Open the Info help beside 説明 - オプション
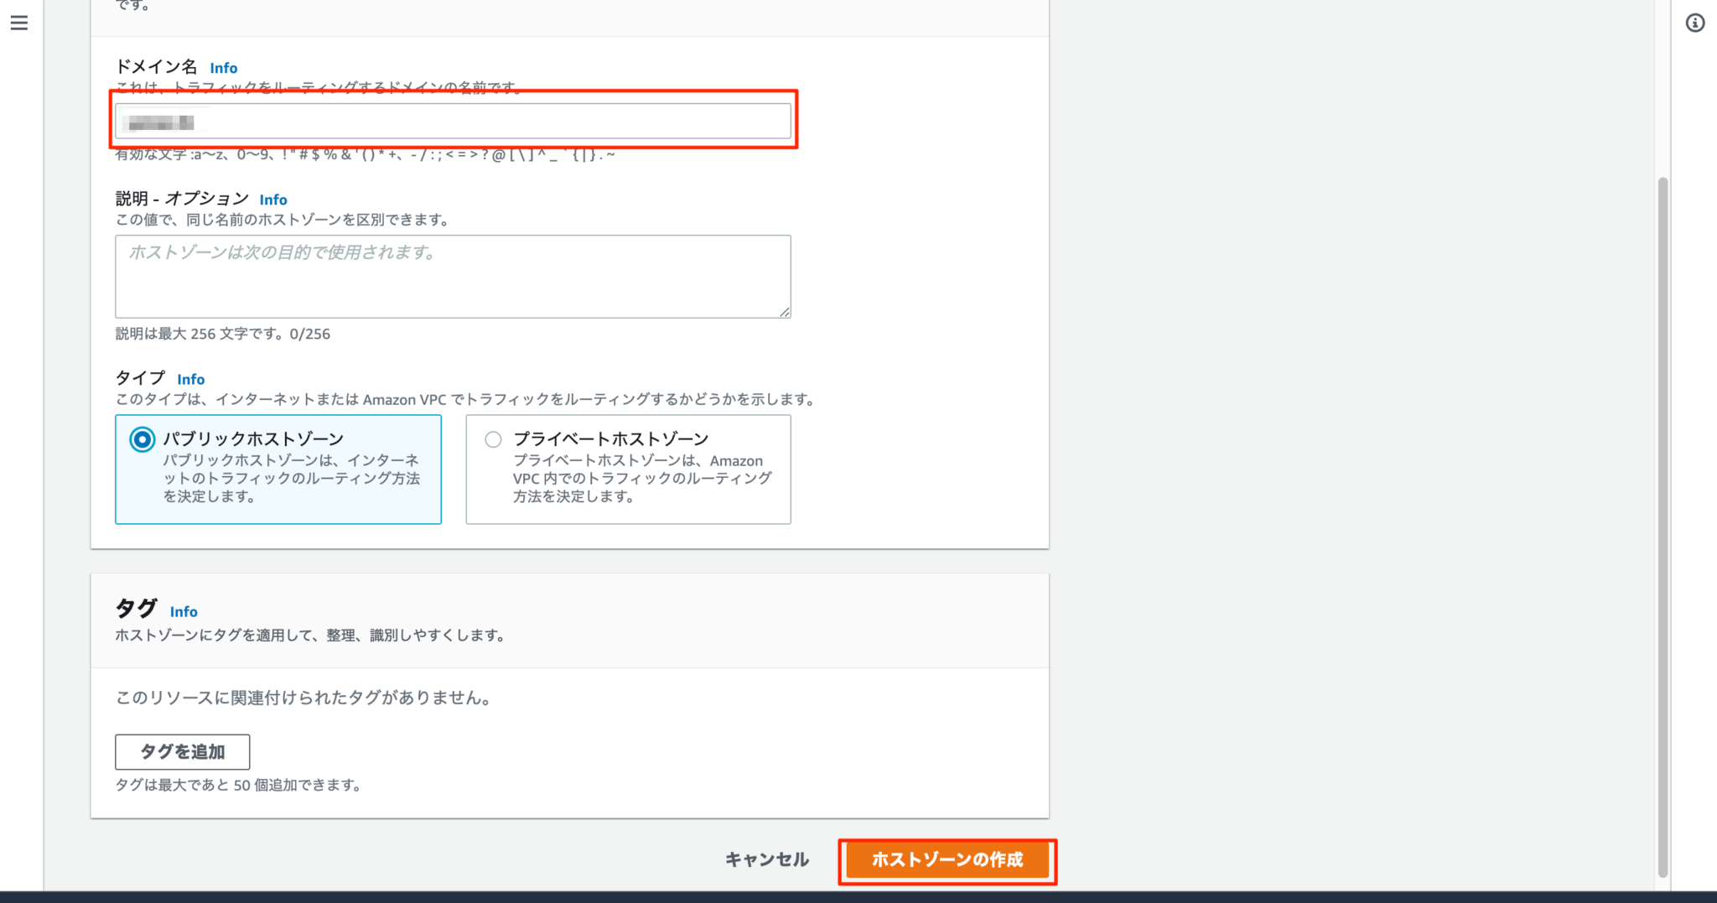This screenshot has width=1717, height=903. (273, 200)
